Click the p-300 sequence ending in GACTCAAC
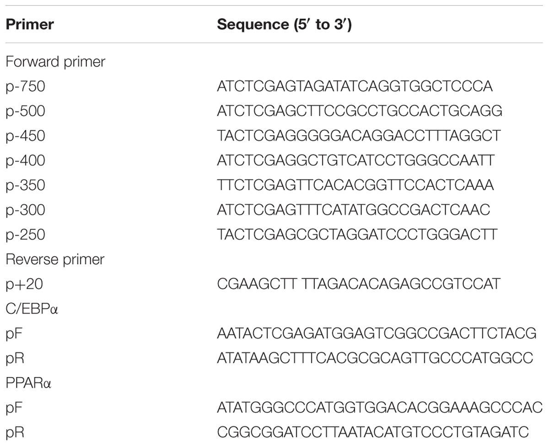Image resolution: width=549 pixels, height=446 pixels. (354, 210)
